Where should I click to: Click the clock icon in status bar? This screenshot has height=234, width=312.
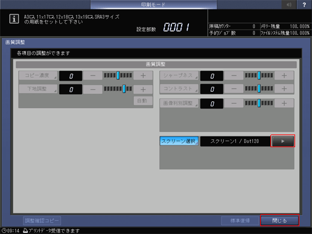coord(4,230)
